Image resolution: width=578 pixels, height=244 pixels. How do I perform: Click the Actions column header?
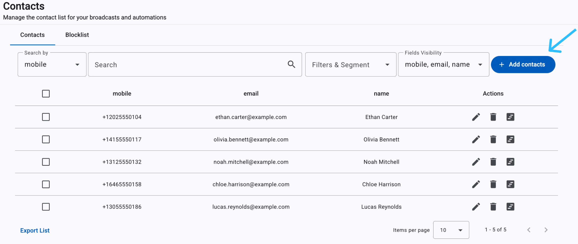pos(493,94)
